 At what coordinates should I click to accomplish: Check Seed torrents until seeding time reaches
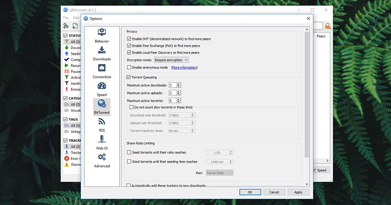[129, 161]
